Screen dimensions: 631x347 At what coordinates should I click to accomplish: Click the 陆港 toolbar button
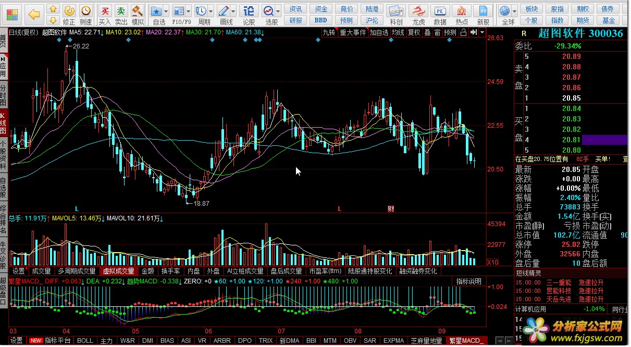point(372,9)
